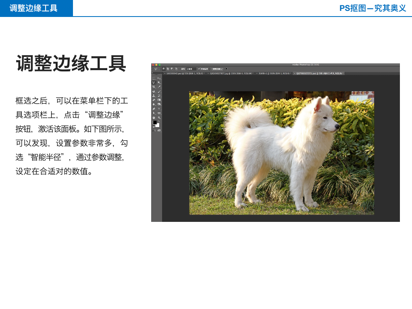Select the Pen tool
This screenshot has width=412, height=309.
tap(154, 109)
